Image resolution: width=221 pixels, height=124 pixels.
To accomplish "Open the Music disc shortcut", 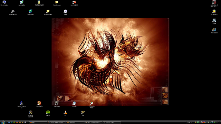I will tap(65, 12).
